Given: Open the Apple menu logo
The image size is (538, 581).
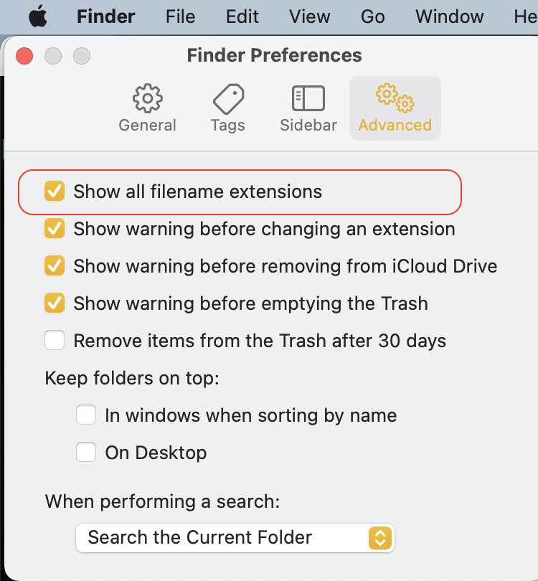Looking at the screenshot, I should click(x=37, y=16).
